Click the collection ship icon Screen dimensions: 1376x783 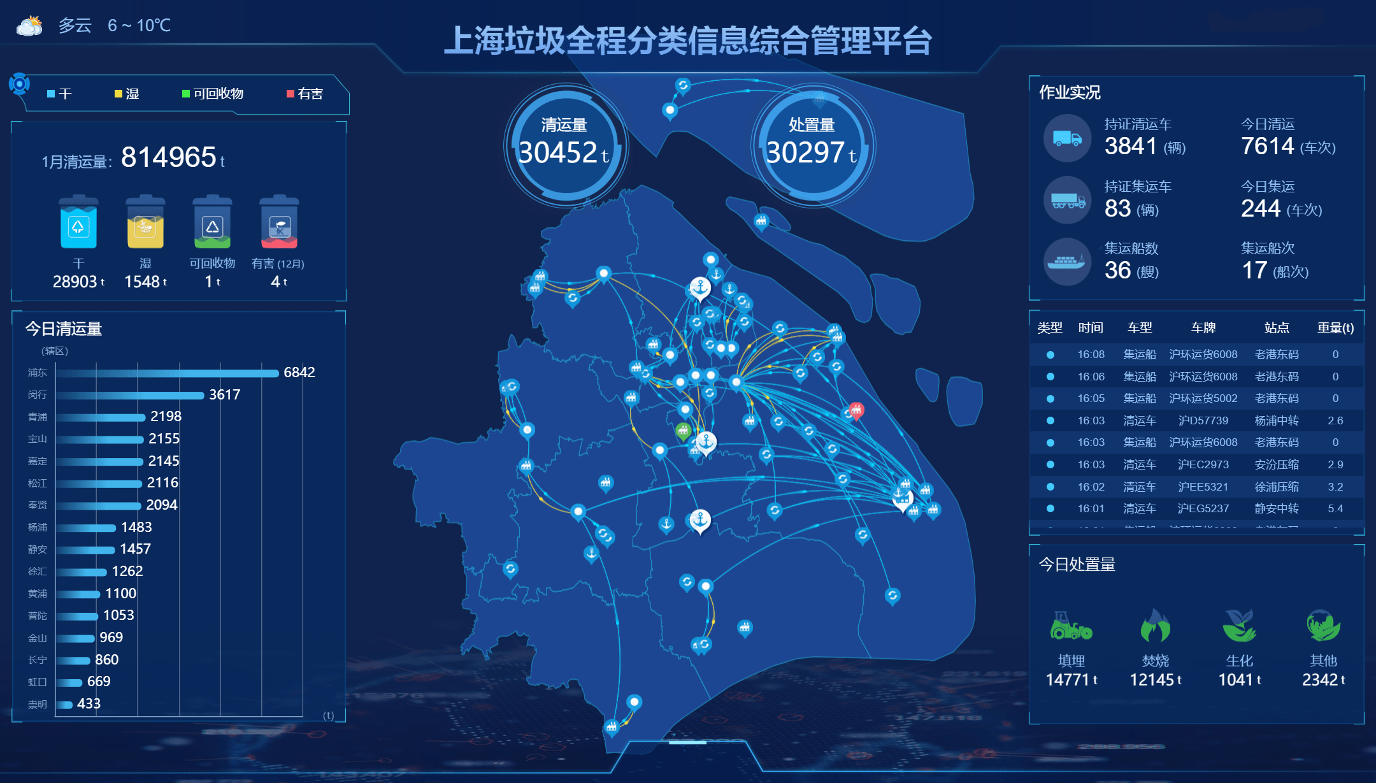pos(1068,262)
